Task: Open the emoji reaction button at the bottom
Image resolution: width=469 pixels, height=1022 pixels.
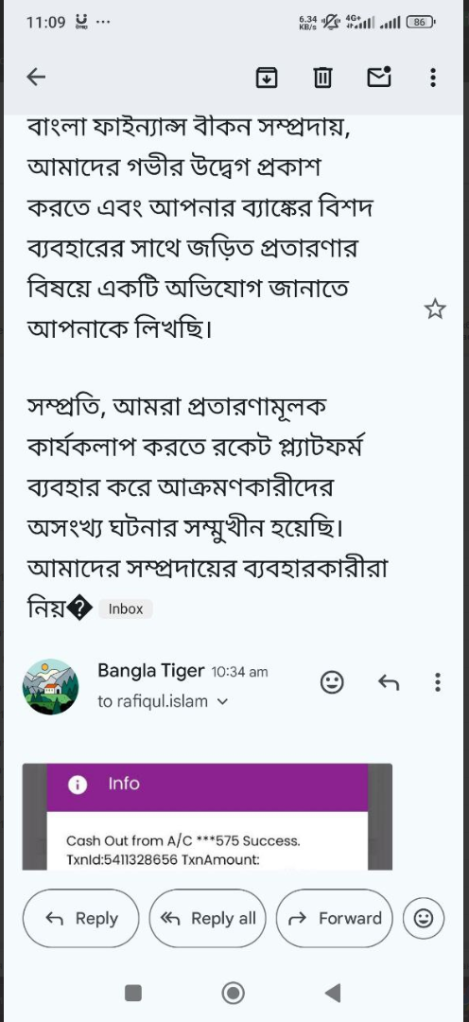Action: click(424, 918)
